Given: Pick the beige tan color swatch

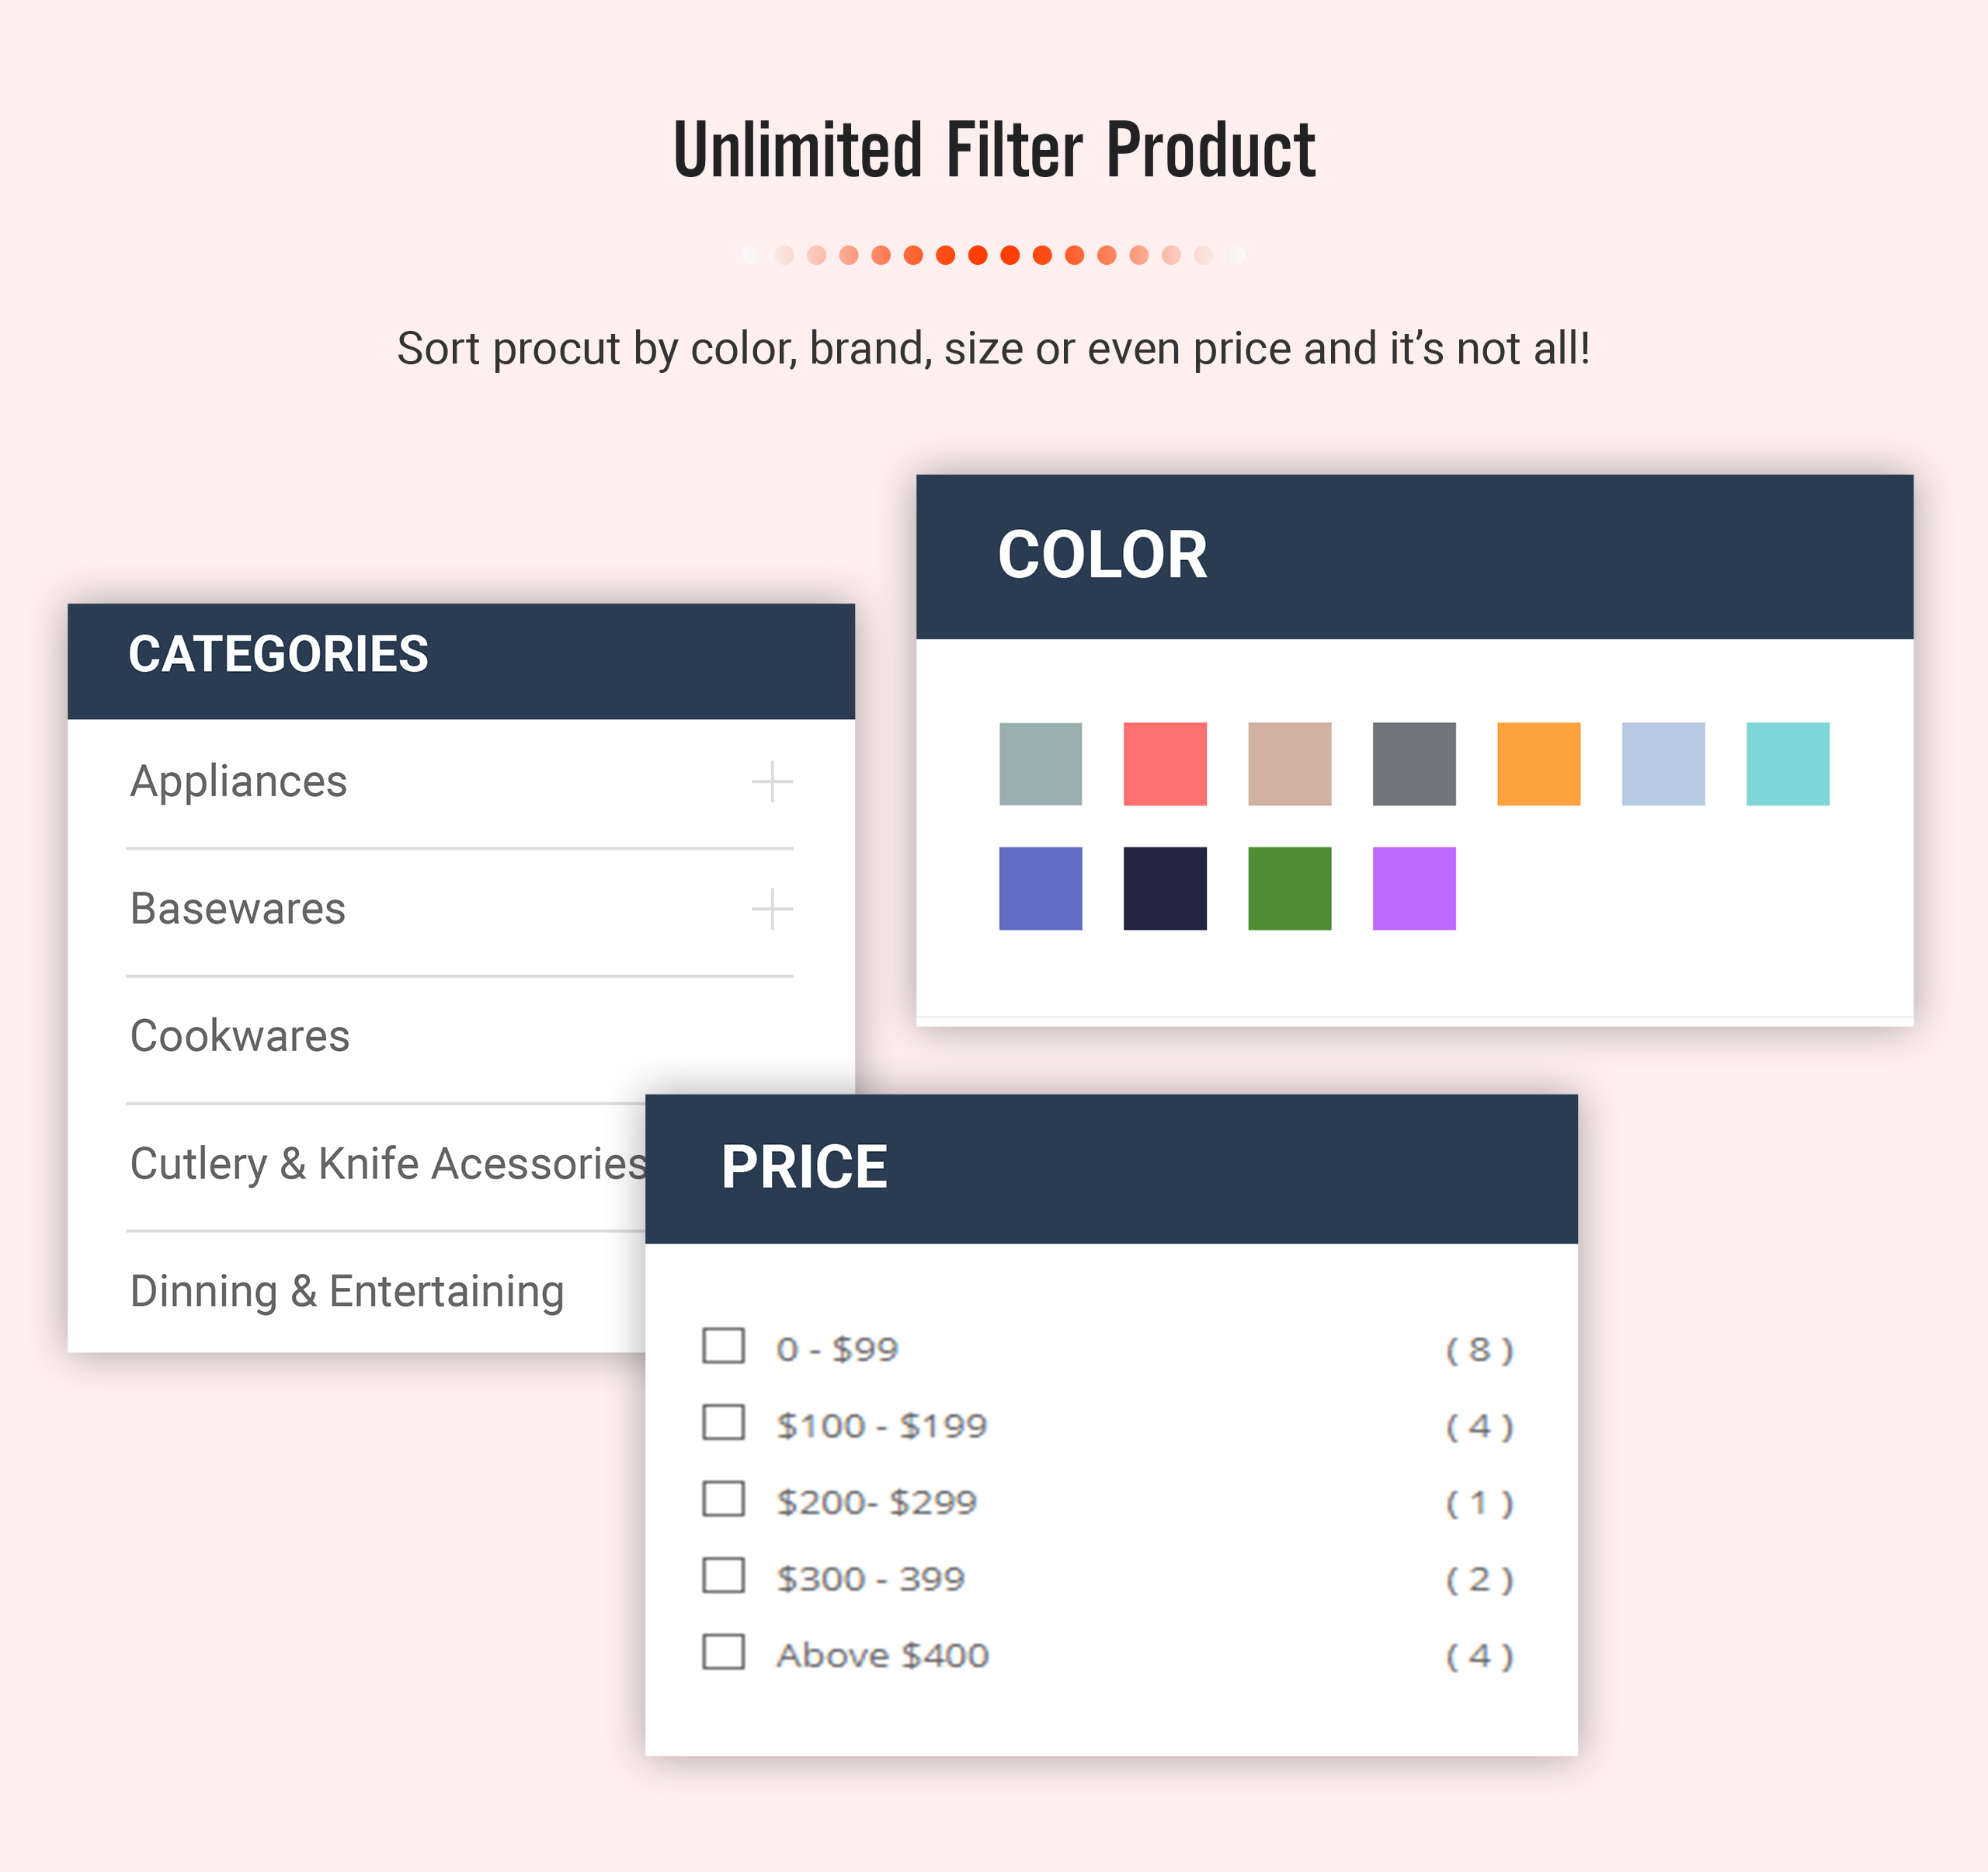Looking at the screenshot, I should coord(1289,764).
